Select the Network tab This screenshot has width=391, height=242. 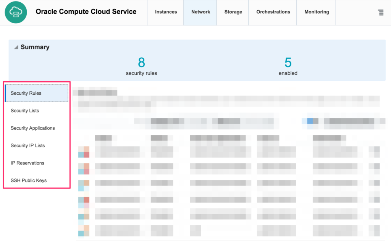tap(200, 13)
